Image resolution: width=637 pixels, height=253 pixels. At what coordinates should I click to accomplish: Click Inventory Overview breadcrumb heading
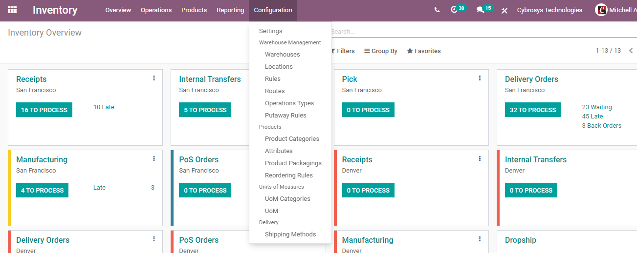click(44, 33)
